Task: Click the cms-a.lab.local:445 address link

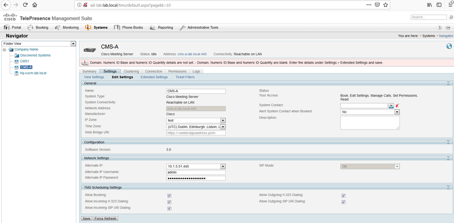Action: click(x=192, y=54)
